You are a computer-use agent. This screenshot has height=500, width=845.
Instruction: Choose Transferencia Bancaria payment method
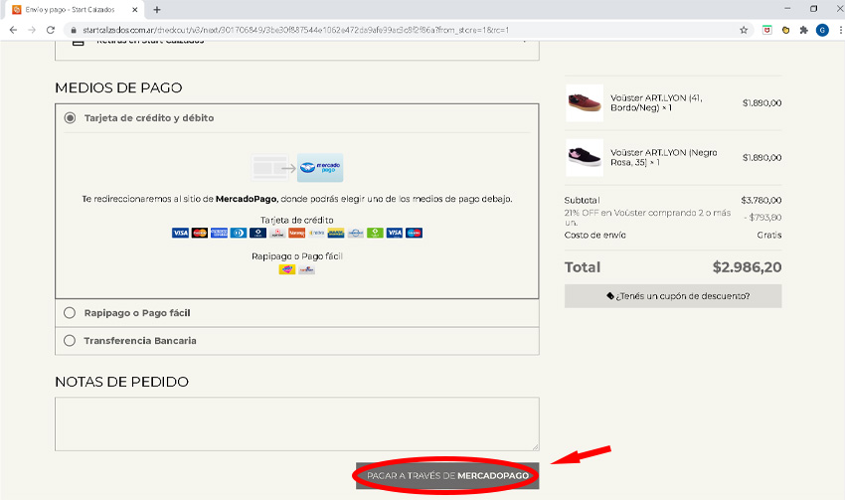[70, 341]
